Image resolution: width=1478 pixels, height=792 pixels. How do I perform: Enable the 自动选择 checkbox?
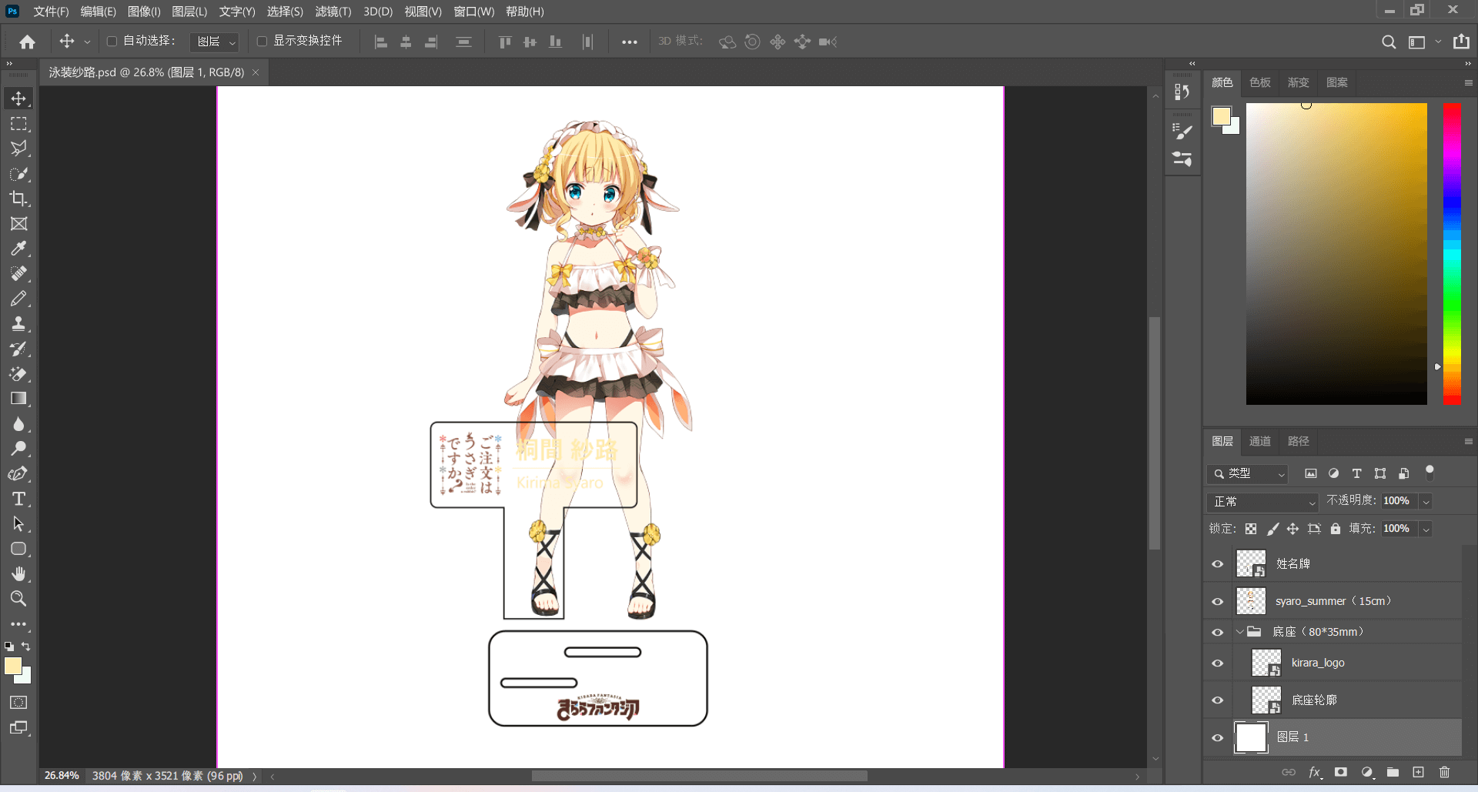(112, 42)
